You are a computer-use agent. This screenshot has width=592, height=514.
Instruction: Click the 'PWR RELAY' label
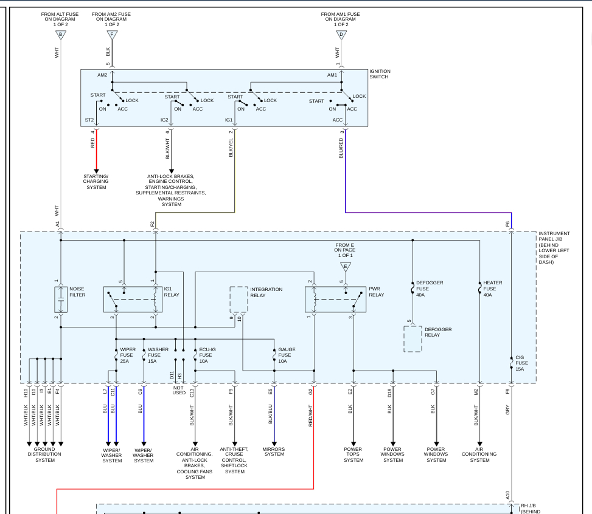377,292
